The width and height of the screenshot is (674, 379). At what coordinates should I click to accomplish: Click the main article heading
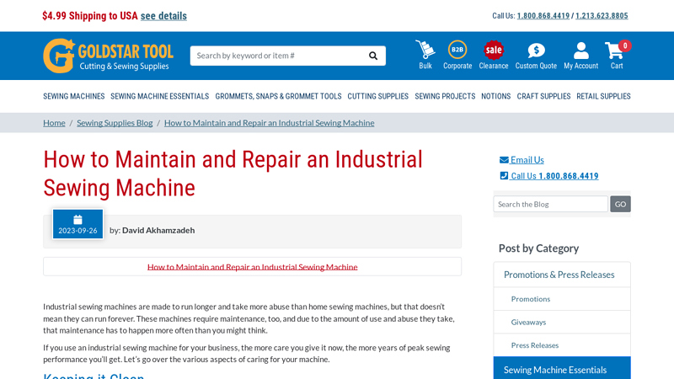233,173
